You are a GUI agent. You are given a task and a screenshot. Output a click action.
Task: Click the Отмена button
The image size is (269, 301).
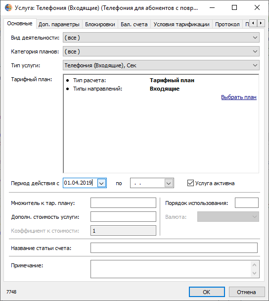[247, 292]
